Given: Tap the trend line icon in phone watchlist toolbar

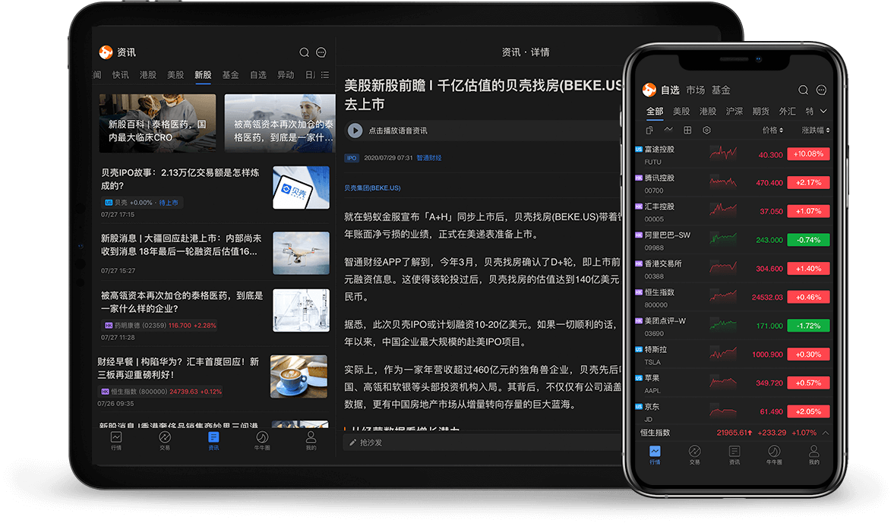Looking at the screenshot, I should tap(668, 130).
